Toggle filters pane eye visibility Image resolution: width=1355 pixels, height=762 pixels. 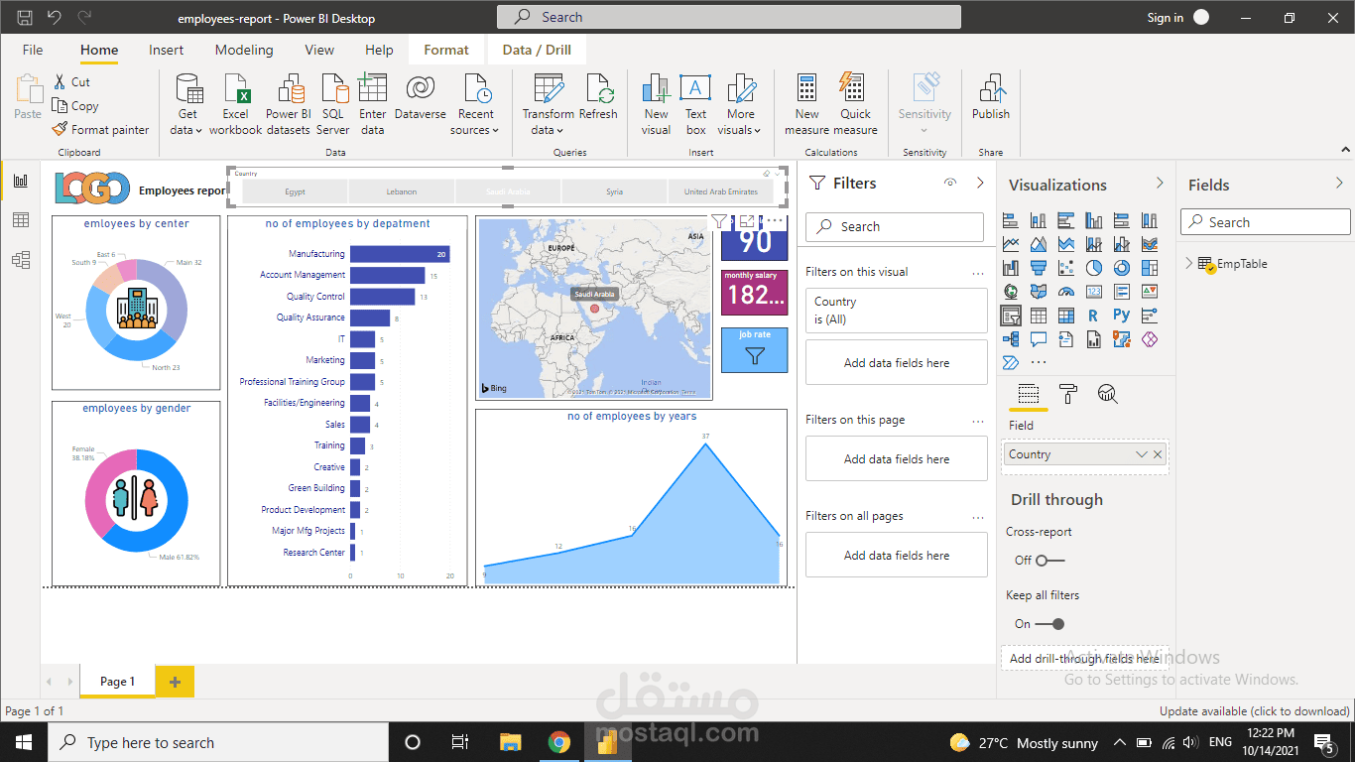(950, 183)
